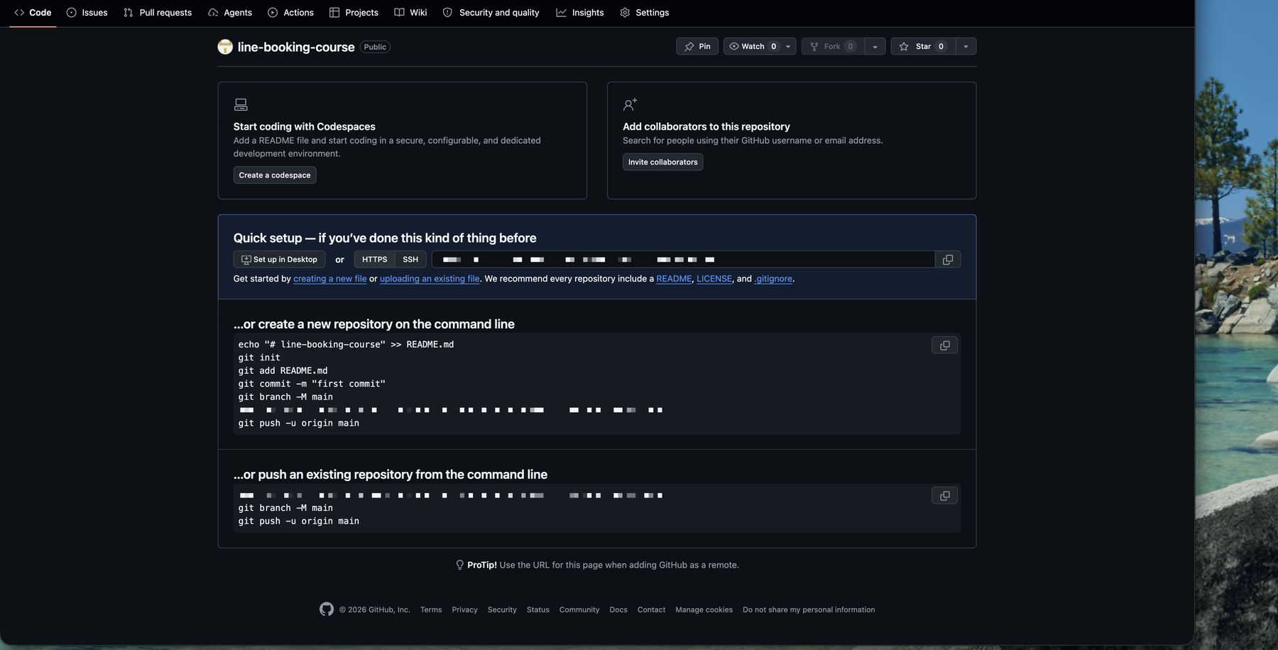
Task: Click Do not share my personal information
Action: pos(809,610)
